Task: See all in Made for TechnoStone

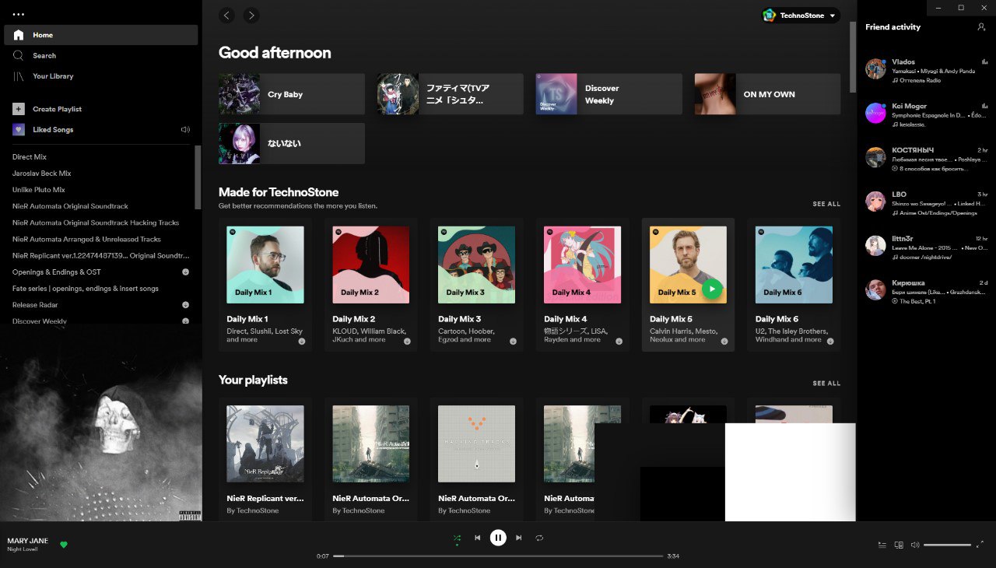Action: (x=826, y=204)
